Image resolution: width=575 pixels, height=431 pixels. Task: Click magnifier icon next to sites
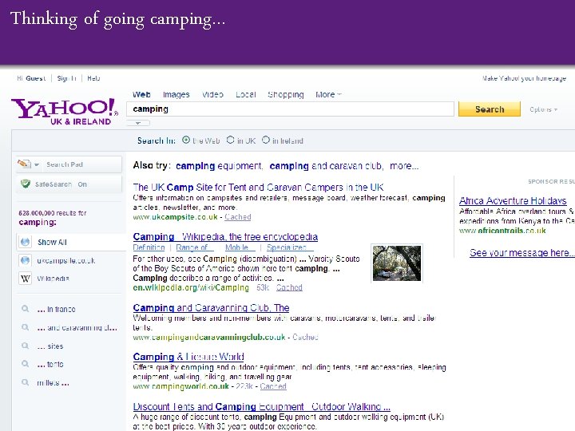click(25, 346)
